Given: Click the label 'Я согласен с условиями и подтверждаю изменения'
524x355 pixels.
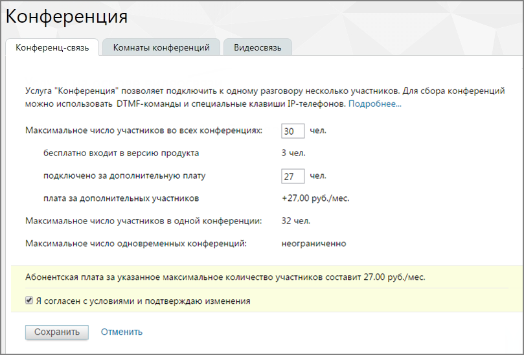Looking at the screenshot, I should [x=143, y=301].
